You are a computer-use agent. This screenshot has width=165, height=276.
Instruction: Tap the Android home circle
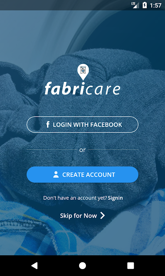(x=82, y=266)
